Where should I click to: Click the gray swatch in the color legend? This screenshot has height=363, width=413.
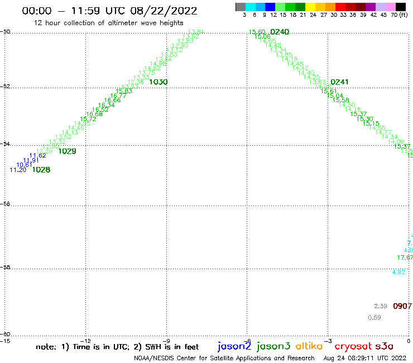(241, 7)
